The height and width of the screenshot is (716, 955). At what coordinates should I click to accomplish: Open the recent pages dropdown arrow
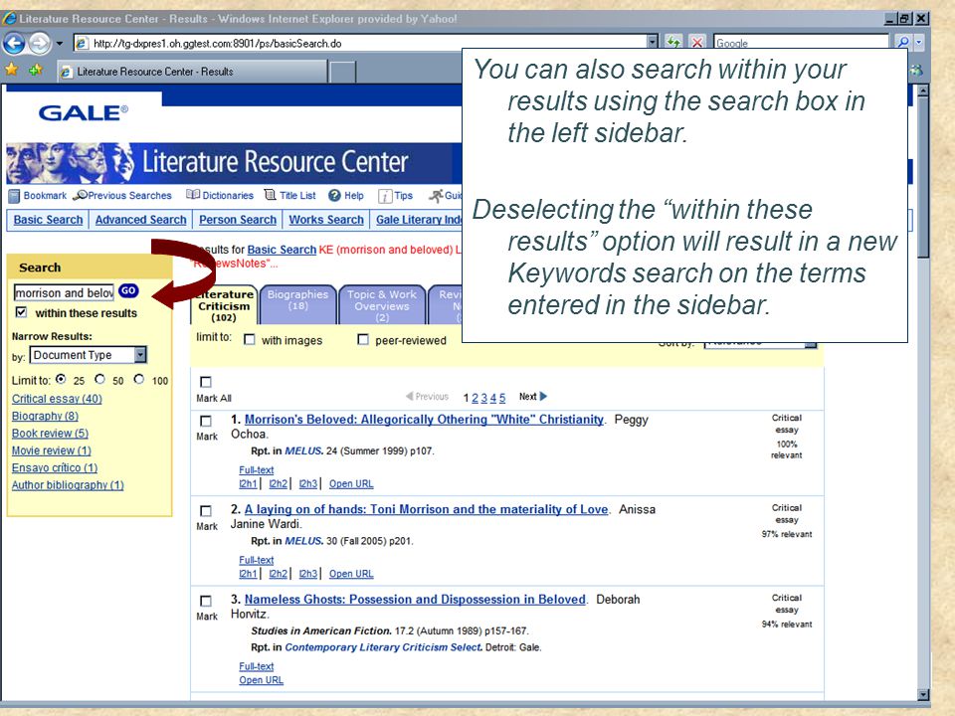[60, 44]
